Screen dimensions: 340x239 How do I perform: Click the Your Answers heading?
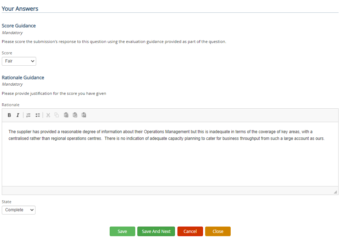[20, 9]
